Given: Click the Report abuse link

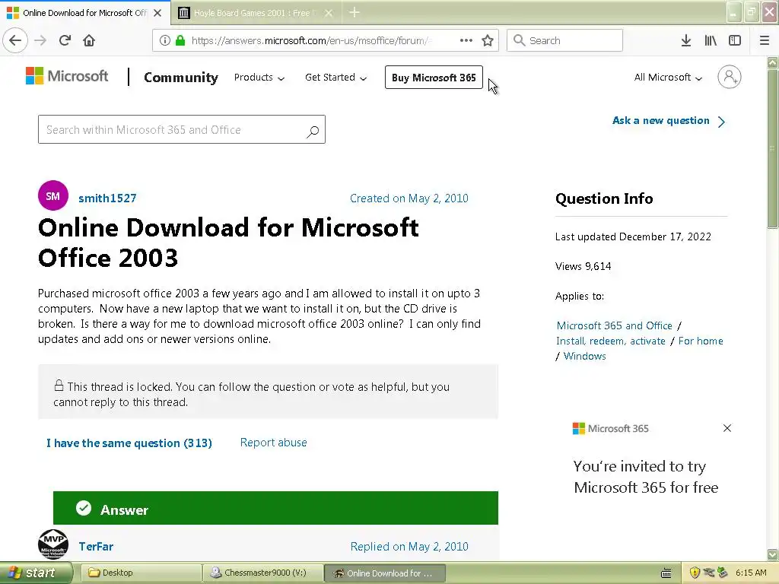Looking at the screenshot, I should tap(273, 443).
